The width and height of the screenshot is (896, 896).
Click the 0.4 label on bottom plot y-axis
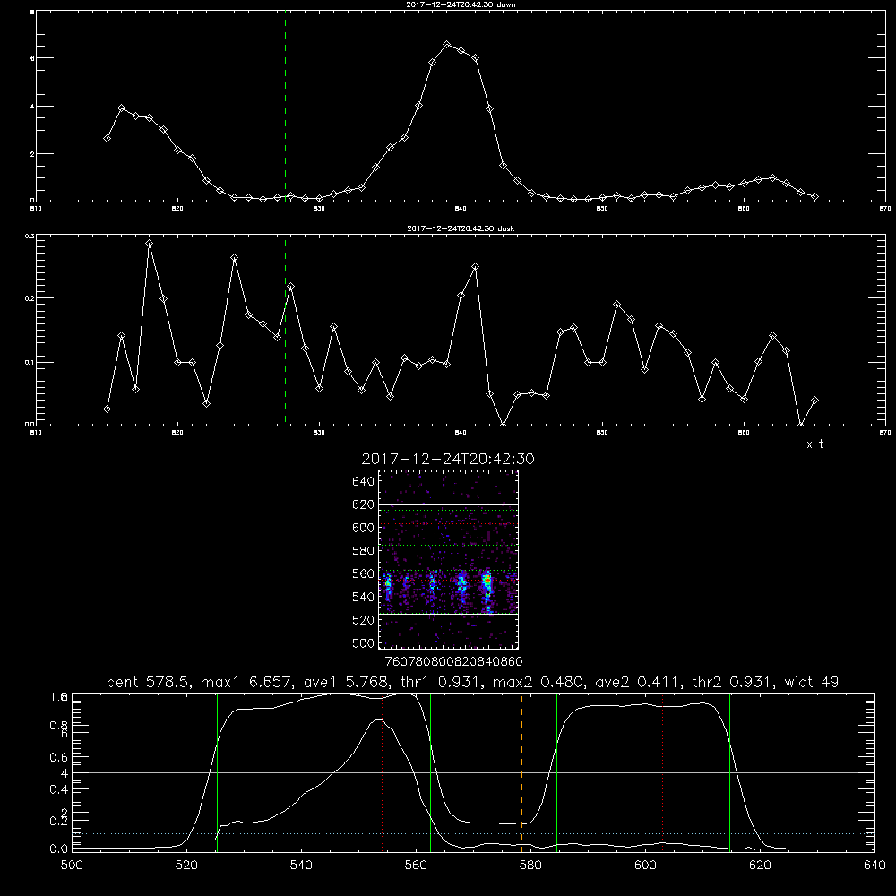pos(59,789)
